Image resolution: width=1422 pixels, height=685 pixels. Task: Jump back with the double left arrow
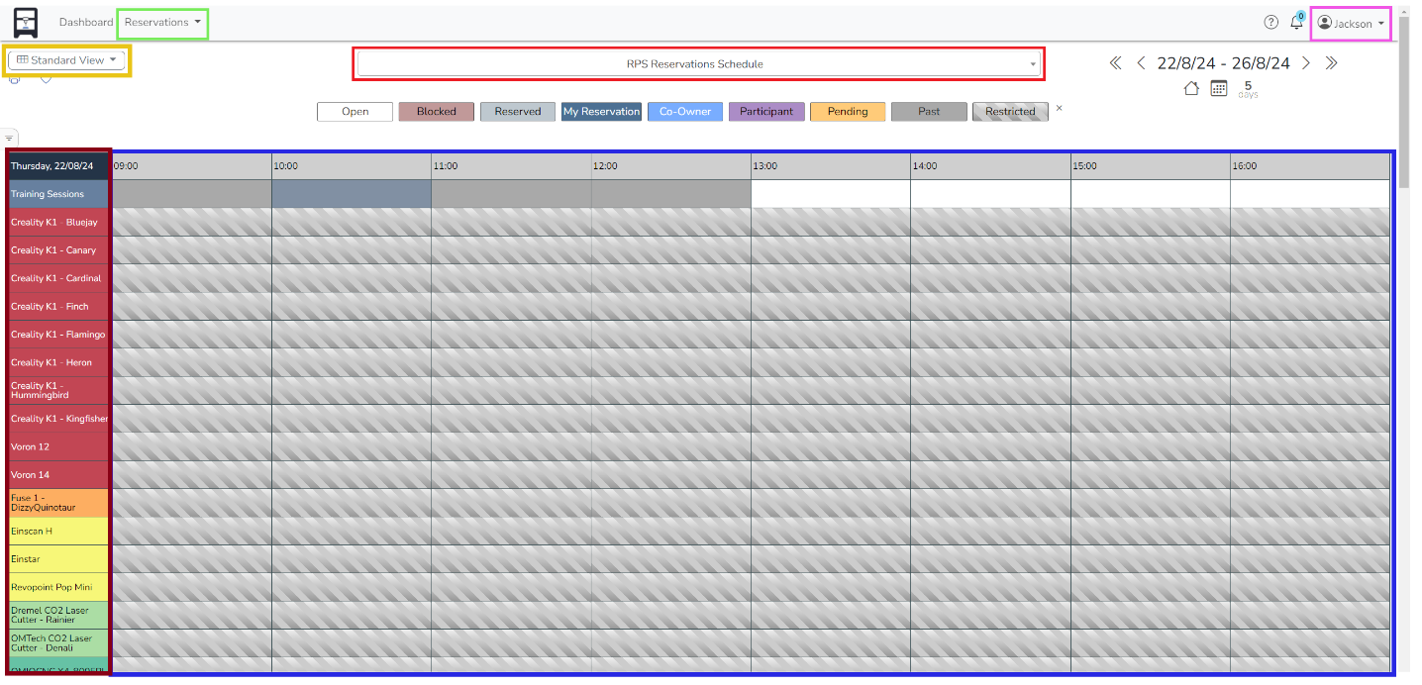click(x=1115, y=62)
